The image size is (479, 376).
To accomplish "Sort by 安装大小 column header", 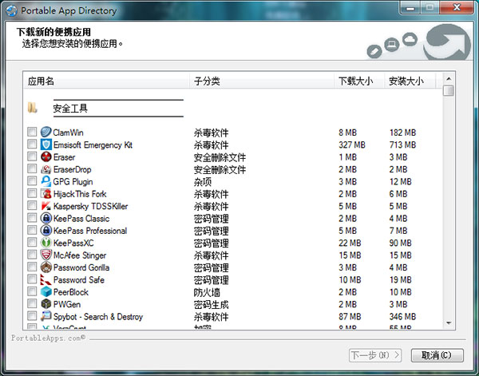I will [411, 81].
